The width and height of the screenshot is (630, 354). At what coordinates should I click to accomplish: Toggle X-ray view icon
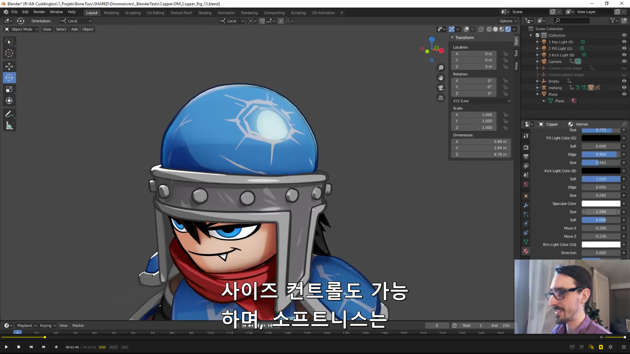[481, 29]
